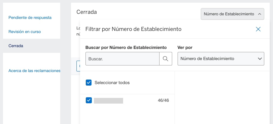Image resolution: width=273 pixels, height=124 pixels.
Task: Open the Ver por dropdown
Action: 221,59
